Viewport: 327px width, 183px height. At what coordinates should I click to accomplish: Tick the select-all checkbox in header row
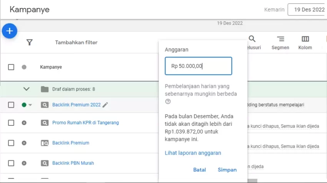pyautogui.click(x=11, y=67)
